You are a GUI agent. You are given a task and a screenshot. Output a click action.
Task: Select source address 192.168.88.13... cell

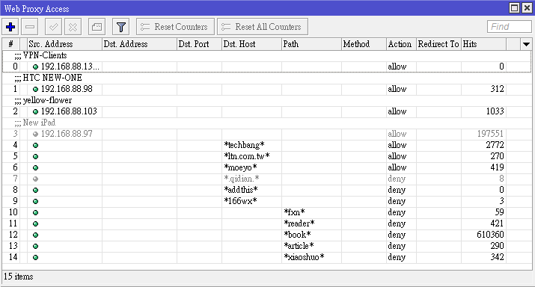point(70,67)
